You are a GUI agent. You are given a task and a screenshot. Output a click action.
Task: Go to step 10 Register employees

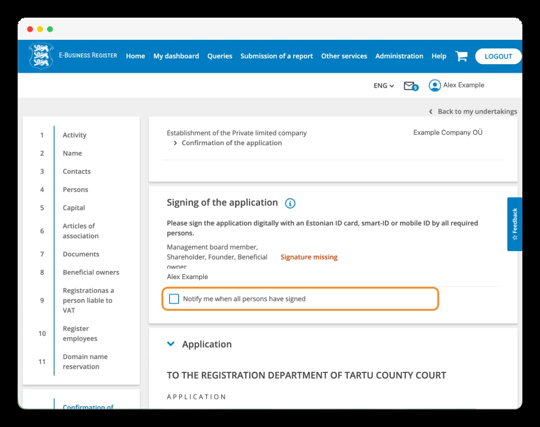click(x=80, y=333)
